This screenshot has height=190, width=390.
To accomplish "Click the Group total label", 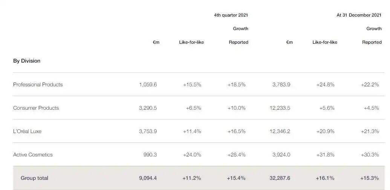I will point(34,178).
